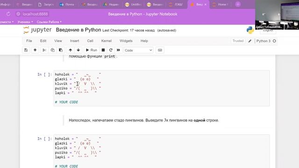Restart kernel and run all with fast-forward icon
The width and height of the screenshot is (299, 168).
(x=118, y=50)
